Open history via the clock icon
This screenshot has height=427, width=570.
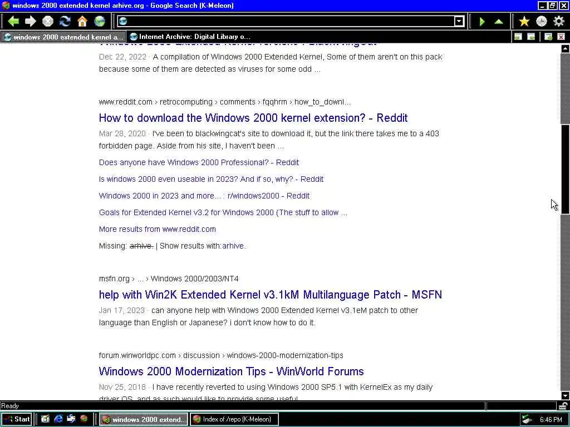pos(541,22)
